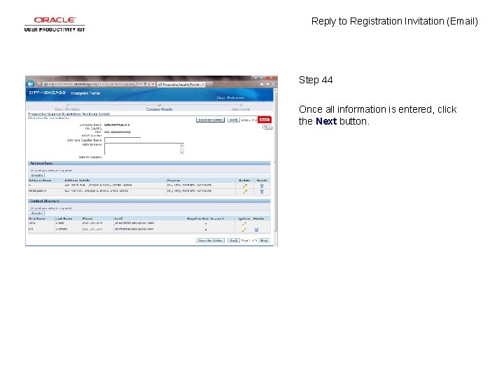Open the browser Tools gear icon
The image size is (504, 378).
[x=274, y=84]
